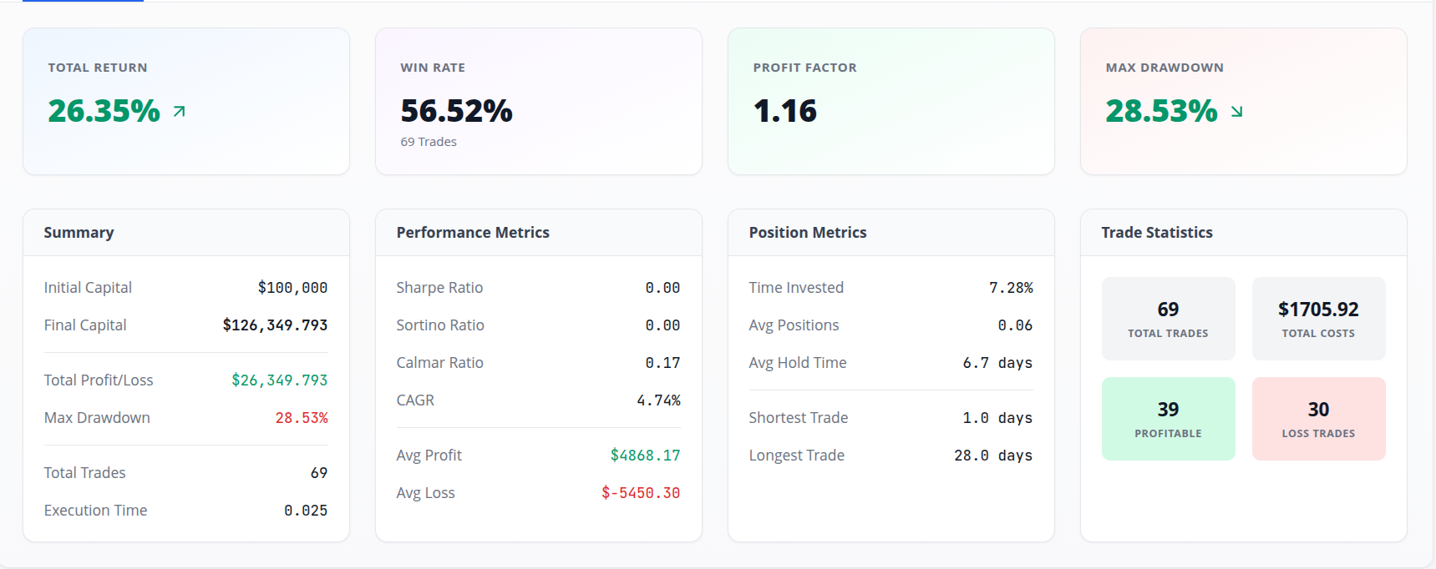Click the Final Capital label
The image size is (1436, 569).
tap(85, 325)
